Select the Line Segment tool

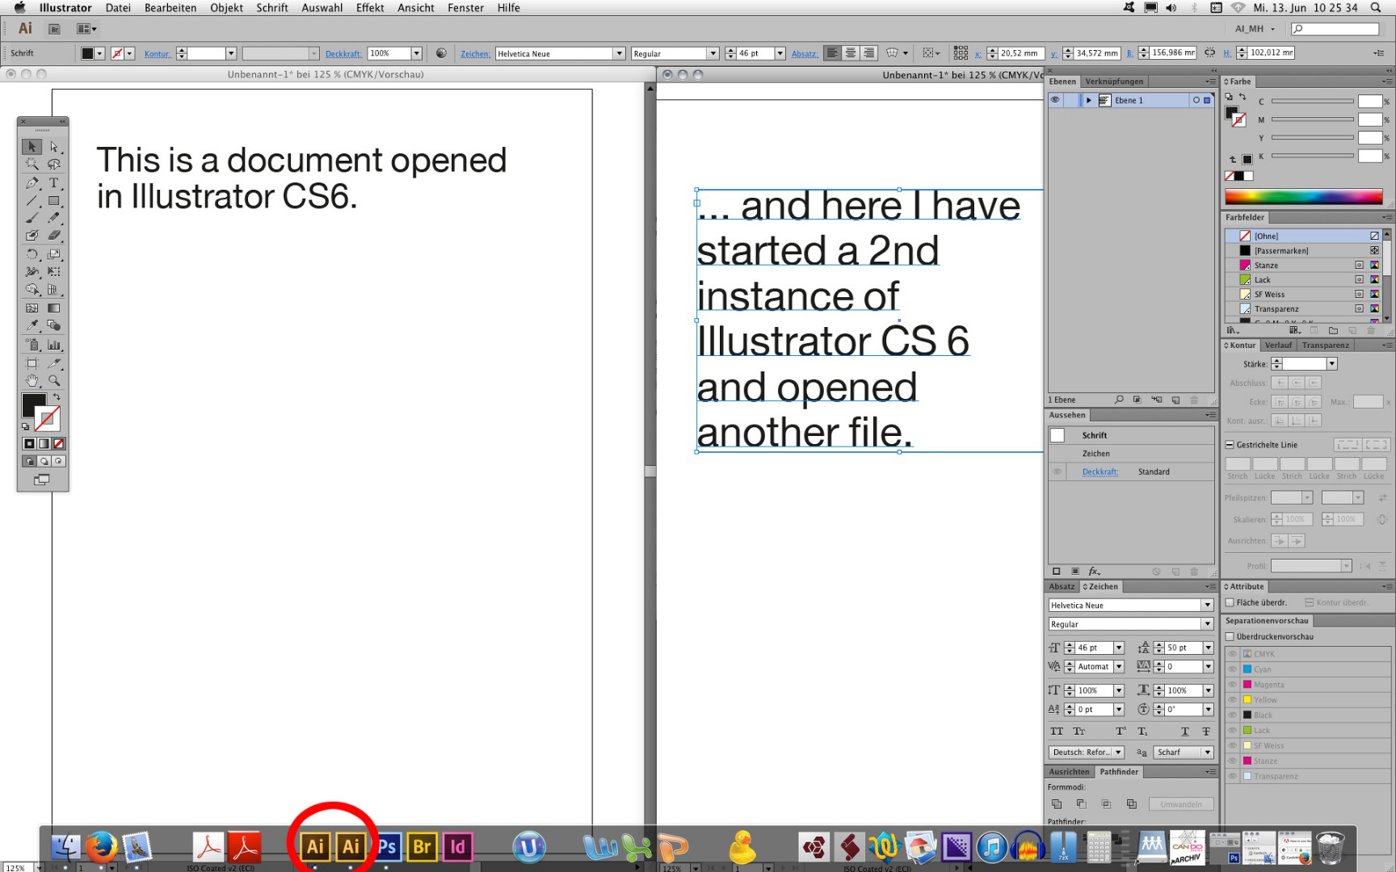tap(32, 201)
